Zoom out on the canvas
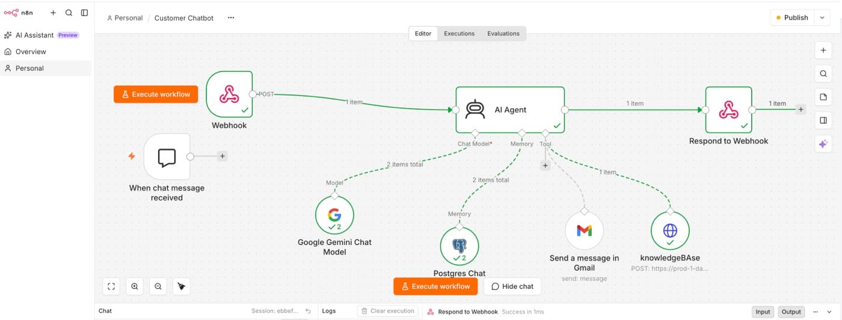This screenshot has height=320, width=842. tap(158, 286)
